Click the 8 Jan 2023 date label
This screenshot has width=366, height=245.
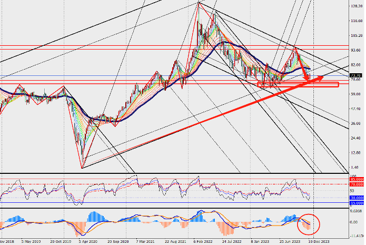[x=260, y=241]
